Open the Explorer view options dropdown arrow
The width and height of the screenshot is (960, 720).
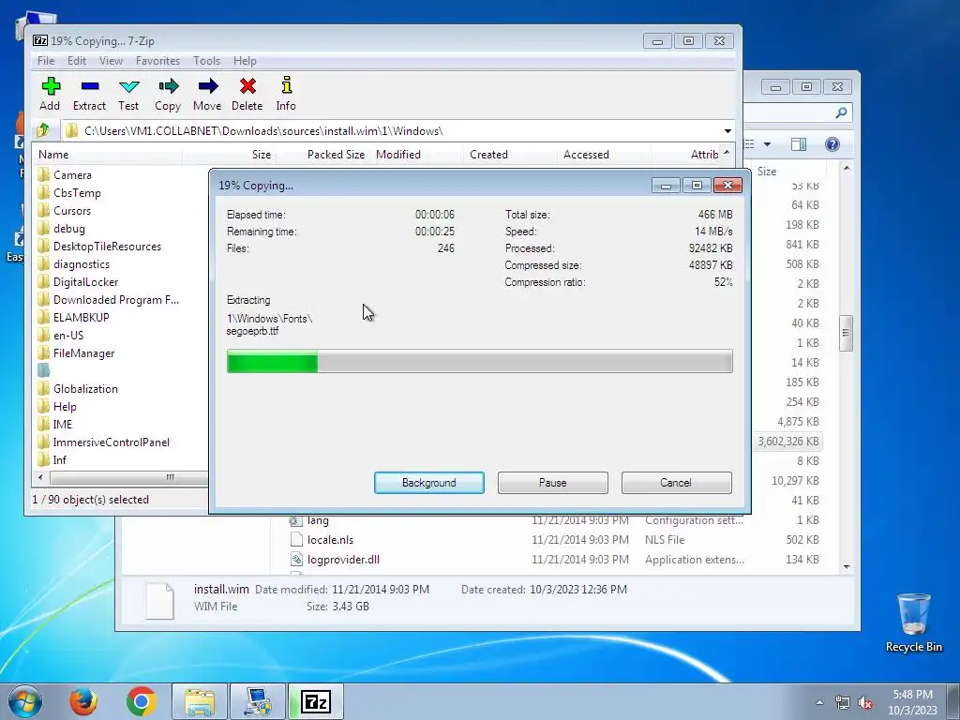[767, 144]
